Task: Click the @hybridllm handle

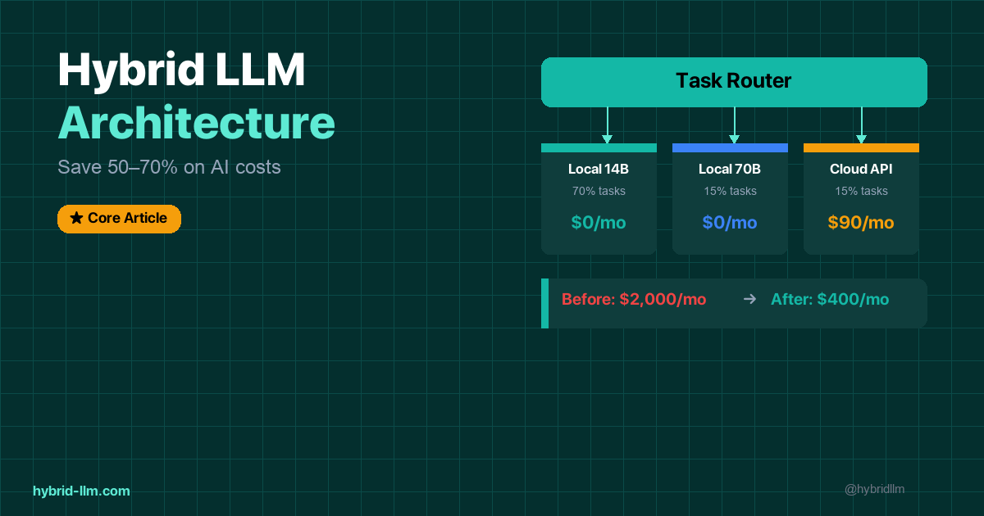Action: click(x=874, y=489)
